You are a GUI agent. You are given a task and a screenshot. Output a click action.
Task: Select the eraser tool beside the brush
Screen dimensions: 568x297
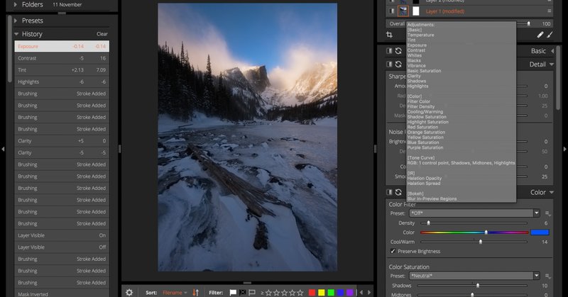click(540, 35)
